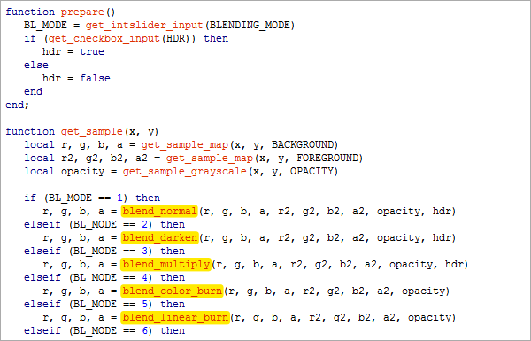Click the 'end;' line closing prepare
The height and width of the screenshot is (341, 531).
18,105
